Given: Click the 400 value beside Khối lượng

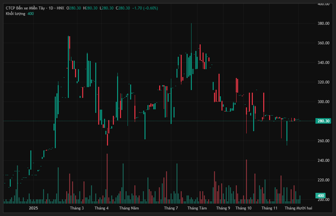Looking at the screenshot, I should click(x=30, y=14).
